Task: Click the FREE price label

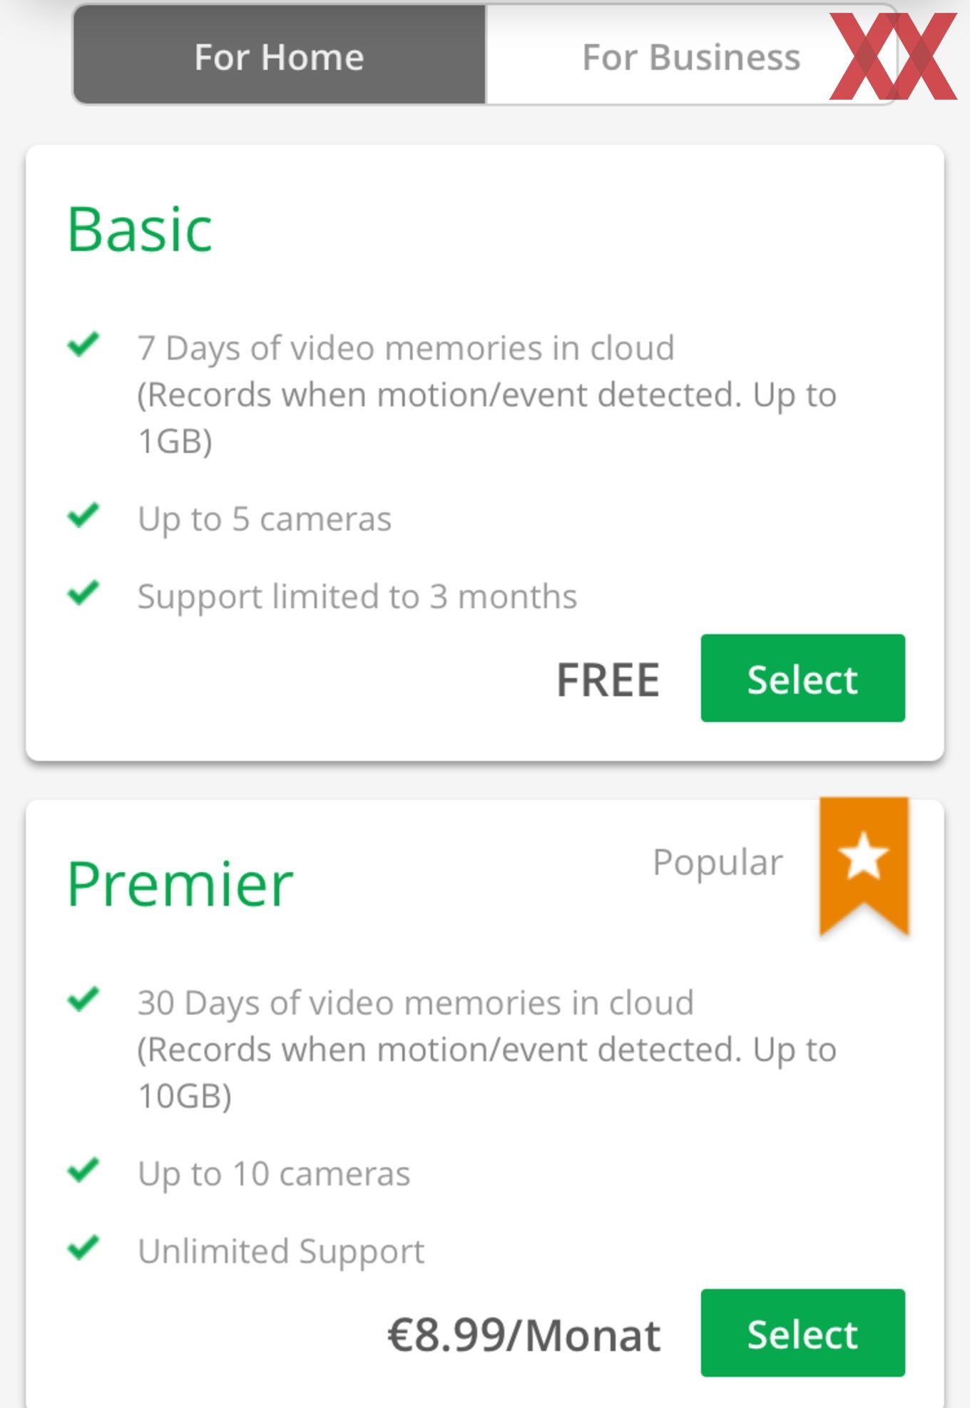Action: pos(608,680)
